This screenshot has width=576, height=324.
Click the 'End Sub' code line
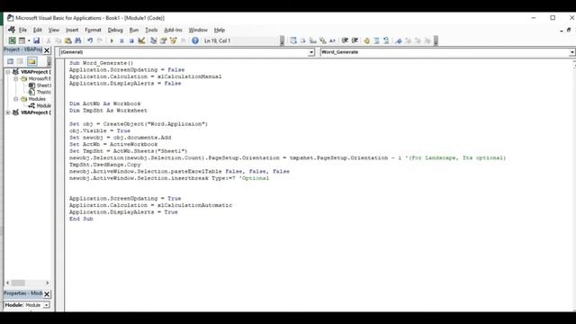(x=81, y=219)
